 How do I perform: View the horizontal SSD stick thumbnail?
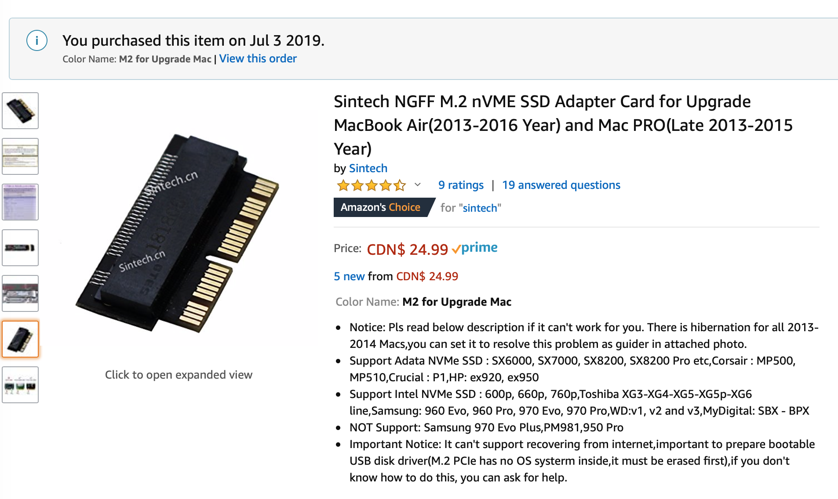click(20, 248)
